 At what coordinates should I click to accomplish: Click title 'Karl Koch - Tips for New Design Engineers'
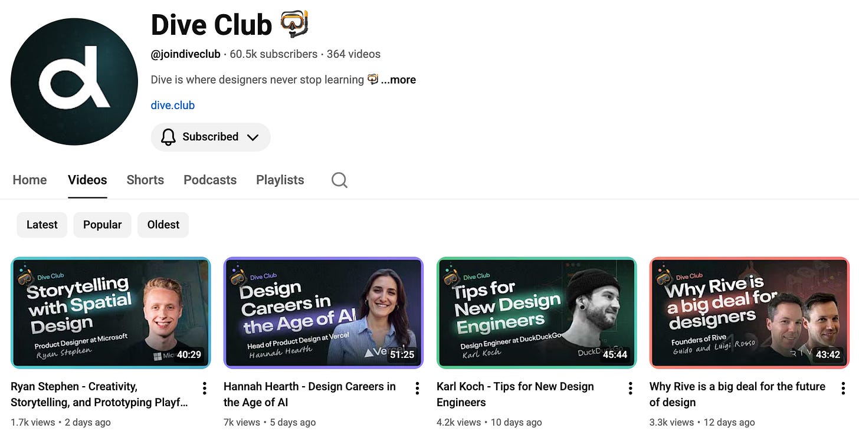[515, 394]
